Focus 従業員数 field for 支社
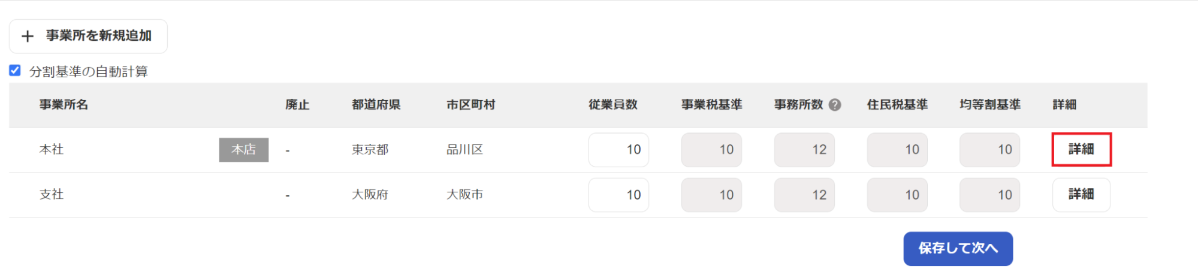The image size is (1198, 278). click(x=618, y=195)
